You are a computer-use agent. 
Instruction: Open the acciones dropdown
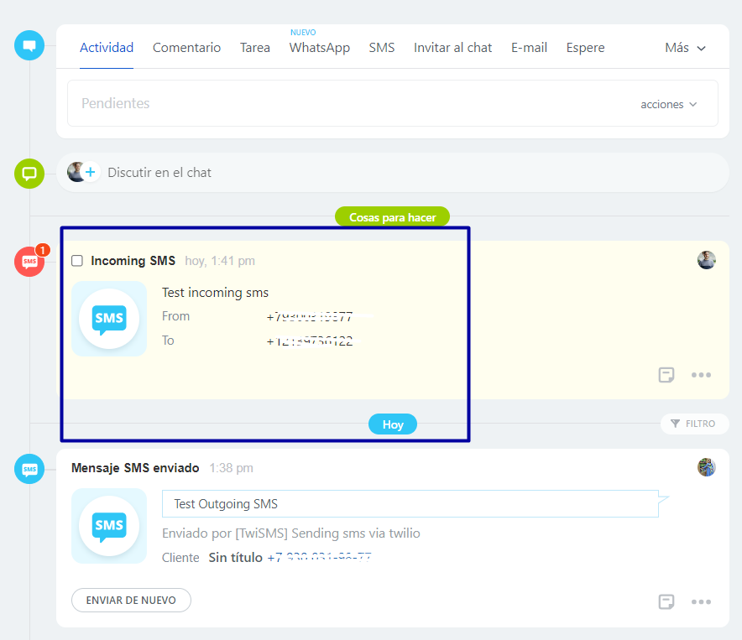(668, 104)
